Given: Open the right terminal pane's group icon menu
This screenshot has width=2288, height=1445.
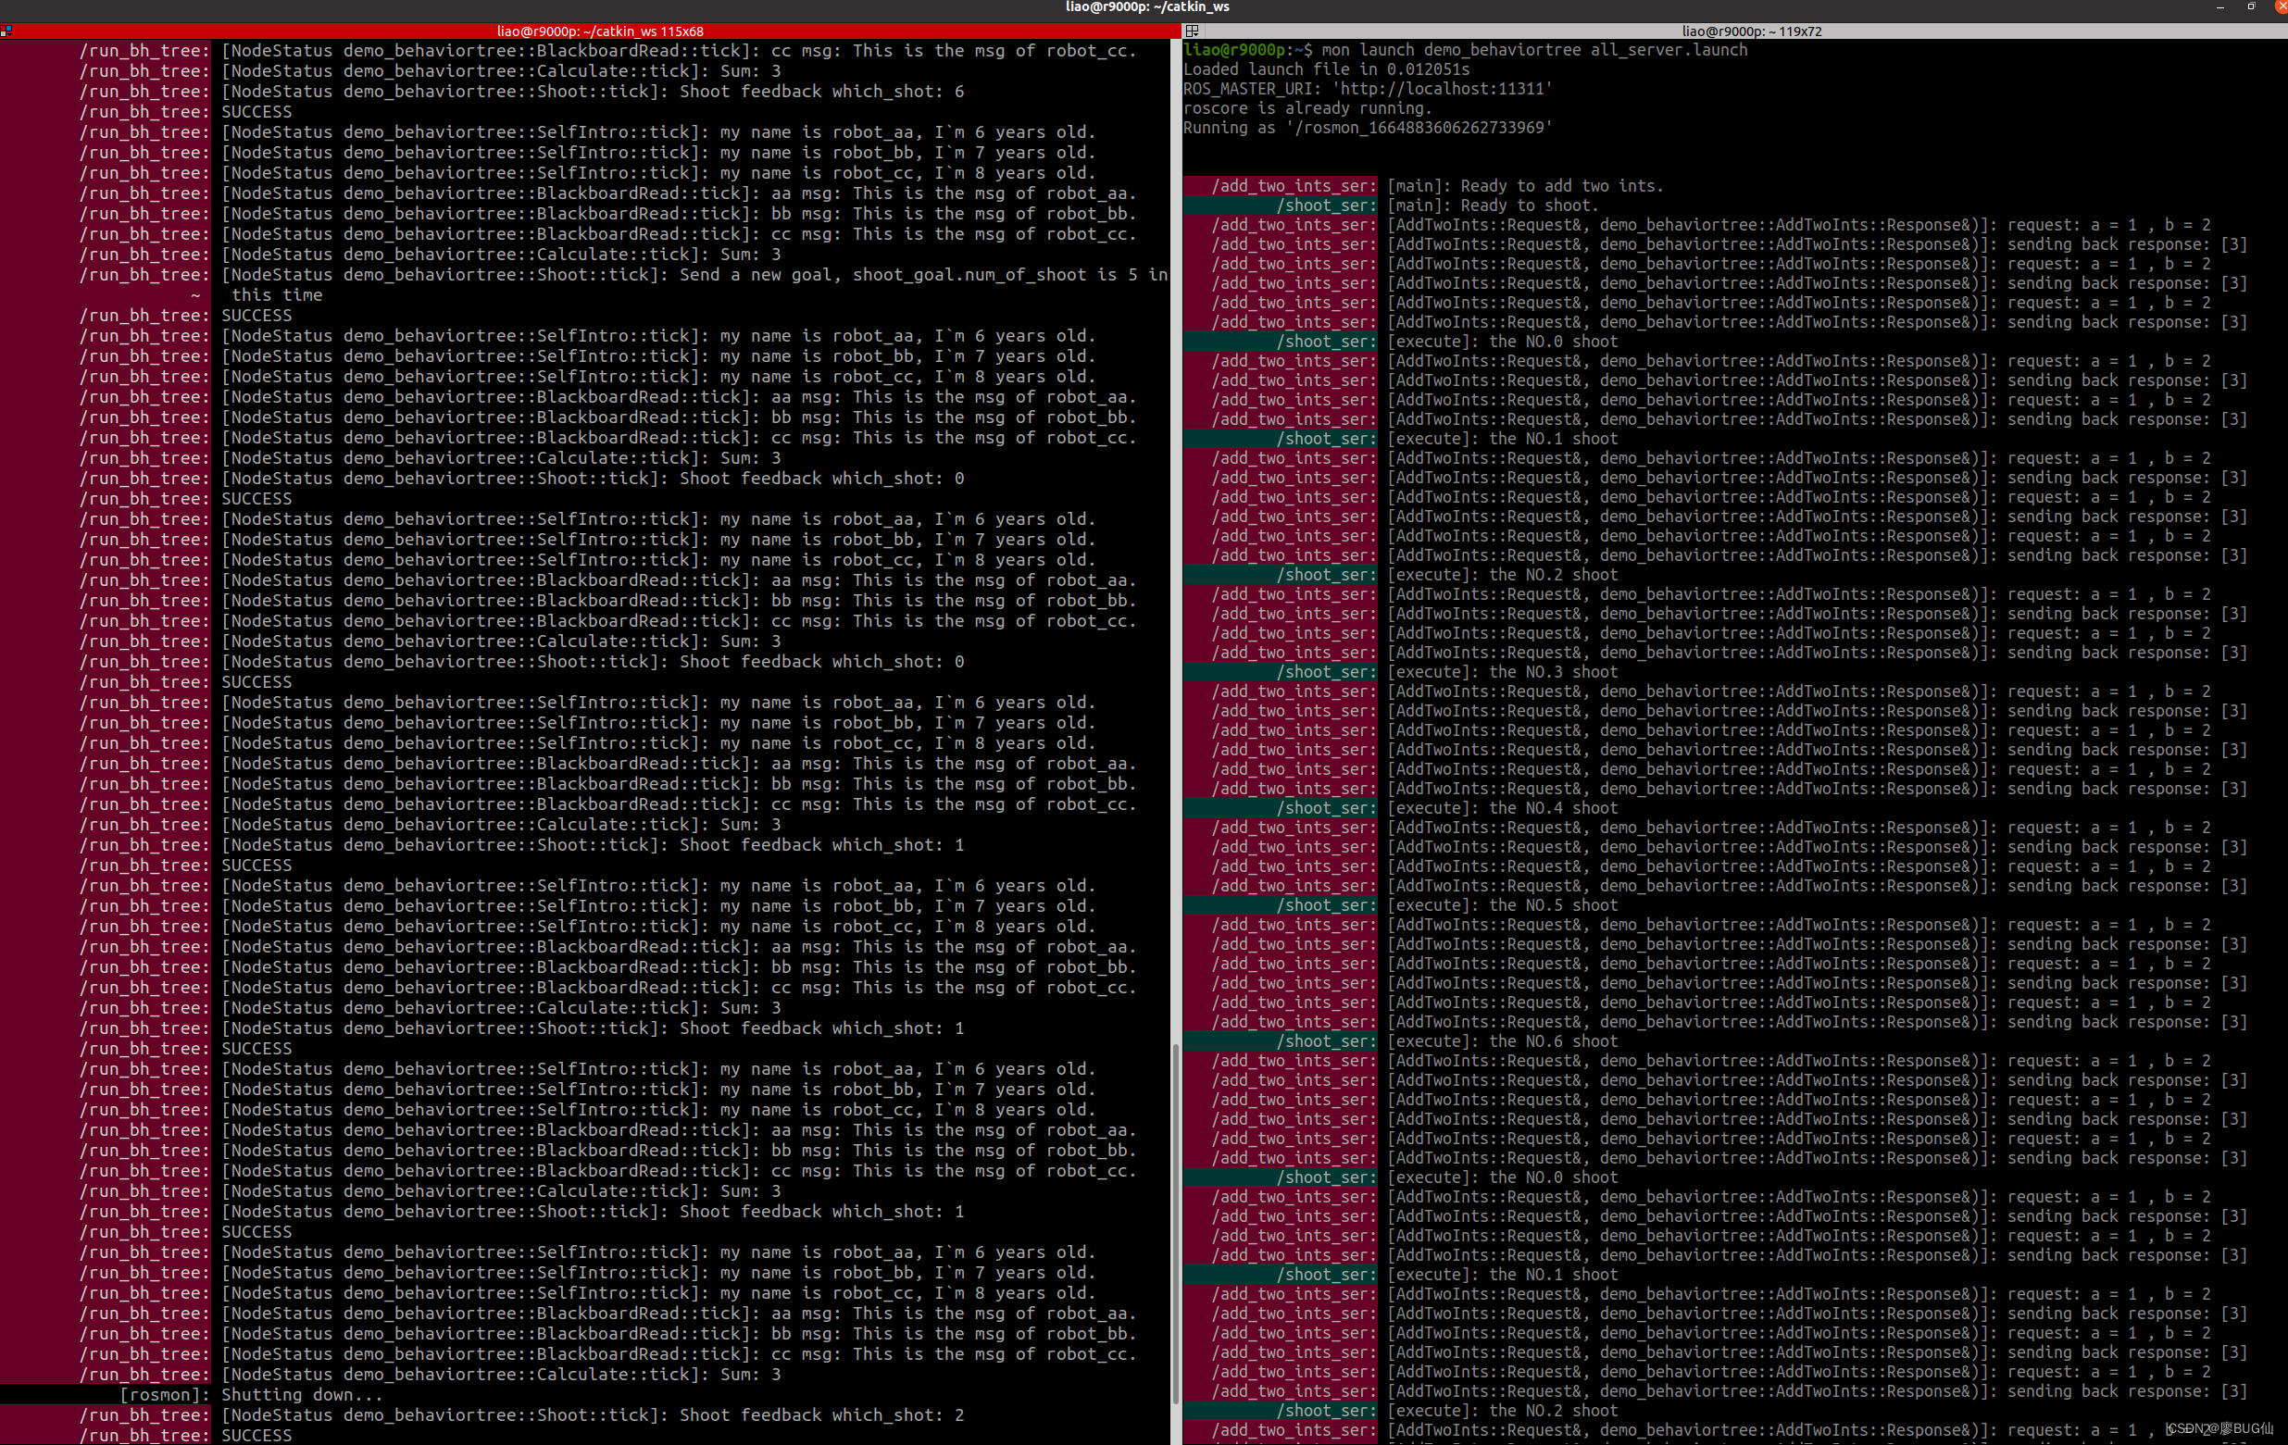Looking at the screenshot, I should point(1193,31).
